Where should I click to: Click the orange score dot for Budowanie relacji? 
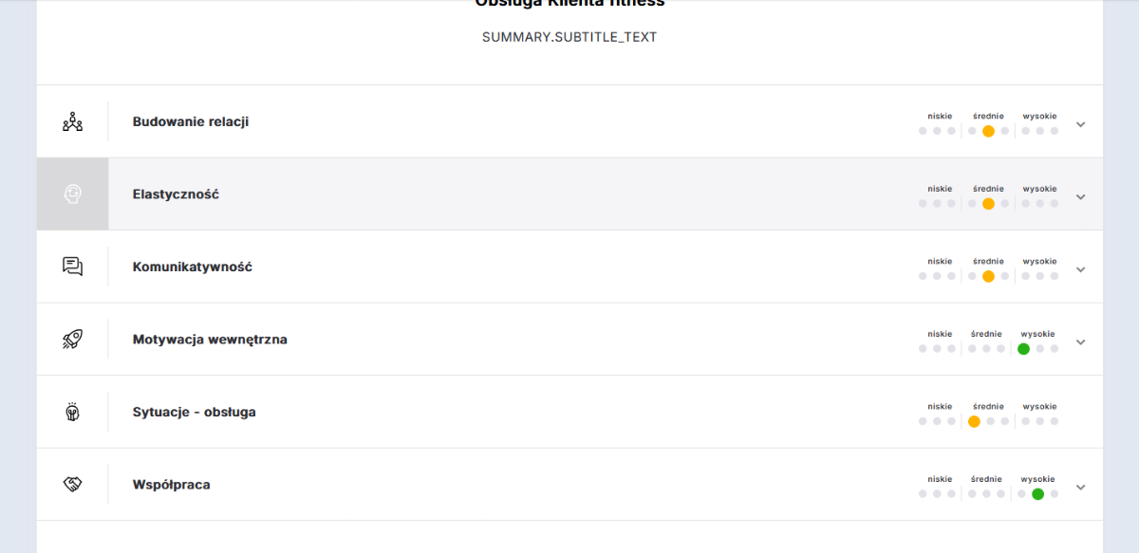(x=988, y=131)
